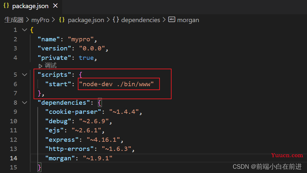The image size is (307, 173).
Task: Click the "ejs" dependency key
Action: click(54, 130)
